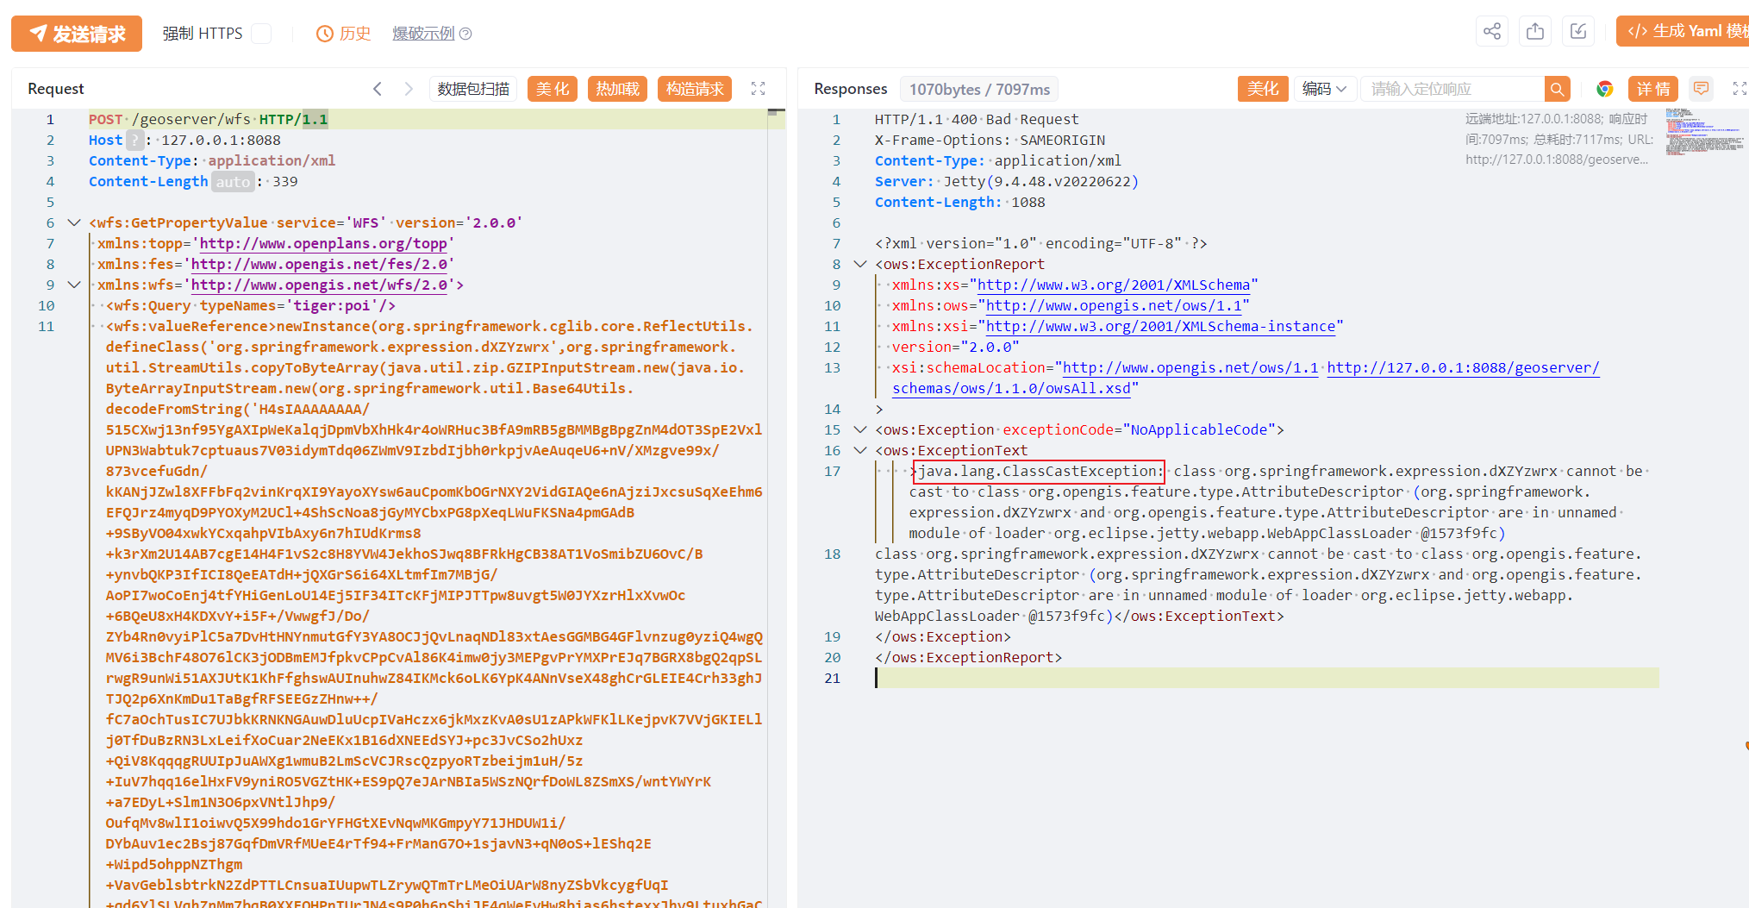Viewport: 1749px width, 908px height.
Task: Click the wfs:Query typeNames='tiger:poi' line
Action: click(251, 305)
